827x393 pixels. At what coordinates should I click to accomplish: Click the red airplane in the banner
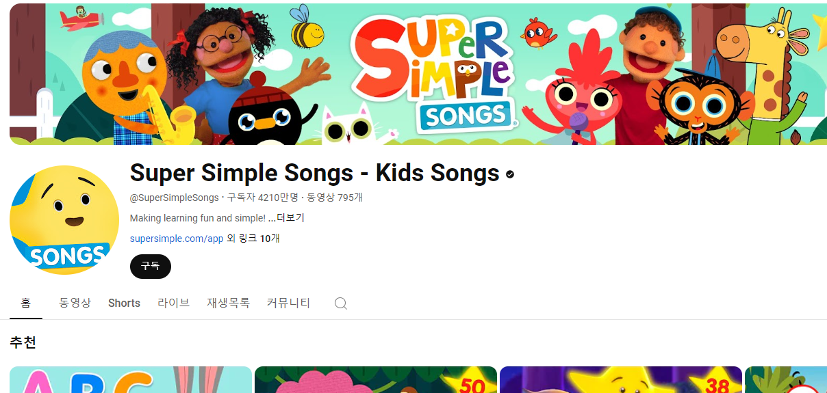coord(80,18)
